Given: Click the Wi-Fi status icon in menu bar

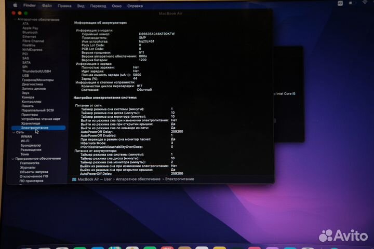Looking at the screenshot, I should pyautogui.click(x=365, y=3).
